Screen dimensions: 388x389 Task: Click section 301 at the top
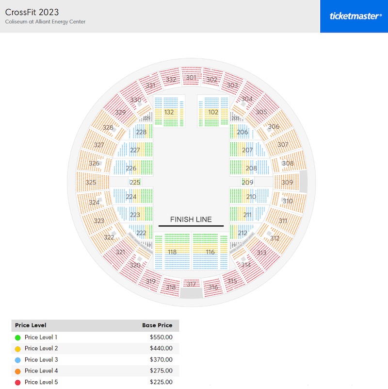pos(191,77)
